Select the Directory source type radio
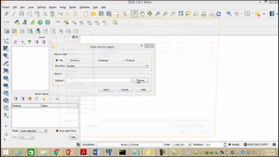Viewport: 279px width, 157px height. point(68,60)
